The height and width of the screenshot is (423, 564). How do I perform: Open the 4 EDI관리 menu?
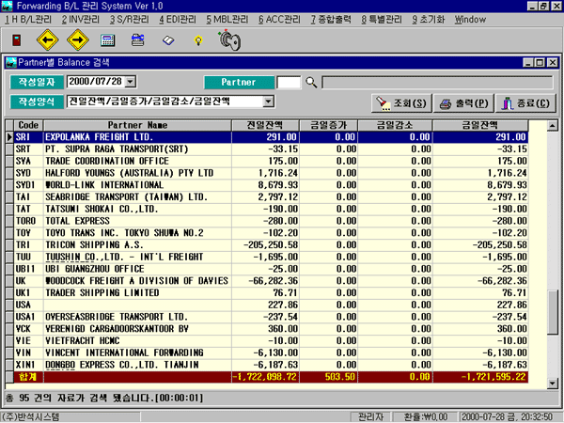coord(178,20)
